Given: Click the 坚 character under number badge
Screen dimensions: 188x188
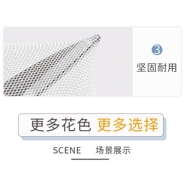Looking at the screenshot, I should click(x=141, y=68).
